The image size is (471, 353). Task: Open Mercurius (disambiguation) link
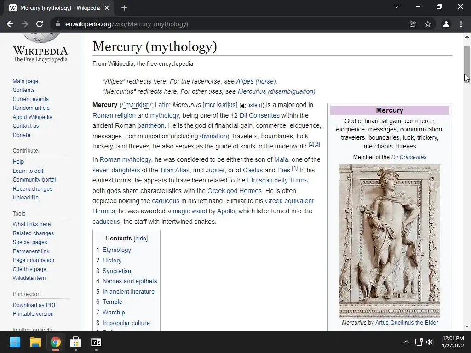pyautogui.click(x=276, y=91)
